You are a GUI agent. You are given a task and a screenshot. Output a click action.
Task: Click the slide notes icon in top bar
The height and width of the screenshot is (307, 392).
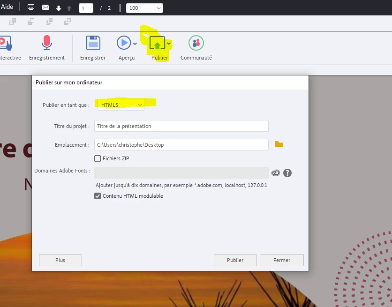point(31,7)
